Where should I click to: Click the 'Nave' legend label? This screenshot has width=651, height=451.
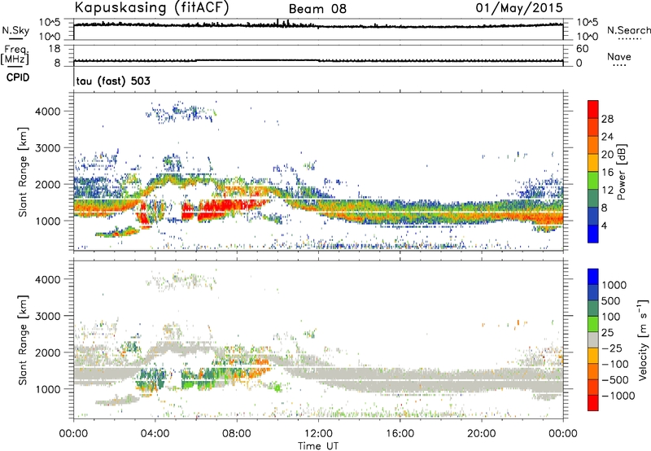coord(619,56)
